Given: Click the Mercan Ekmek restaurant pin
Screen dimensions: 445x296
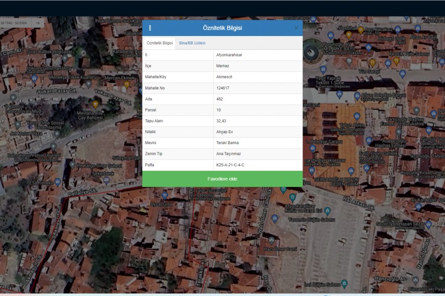Looking at the screenshot, I should (127, 84).
